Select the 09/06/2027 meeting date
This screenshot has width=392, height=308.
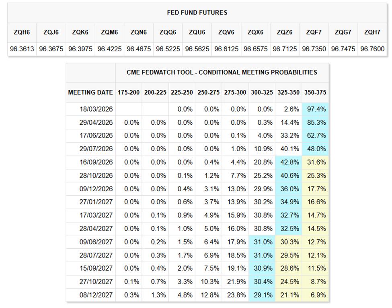[96, 242]
